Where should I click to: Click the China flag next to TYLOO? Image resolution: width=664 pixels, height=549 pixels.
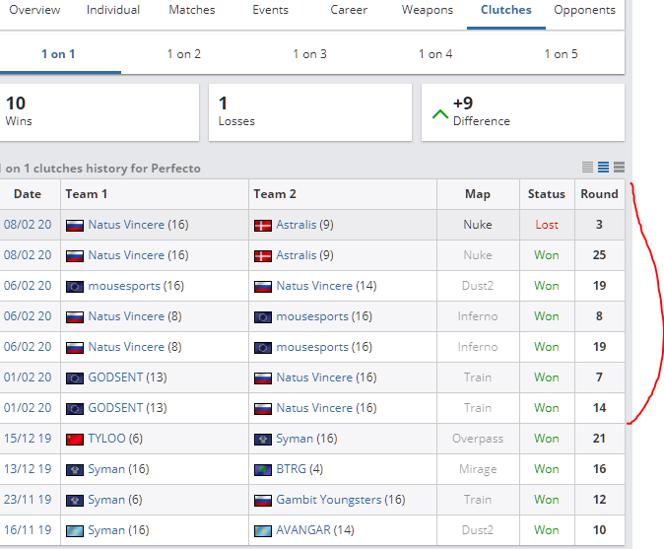74,439
